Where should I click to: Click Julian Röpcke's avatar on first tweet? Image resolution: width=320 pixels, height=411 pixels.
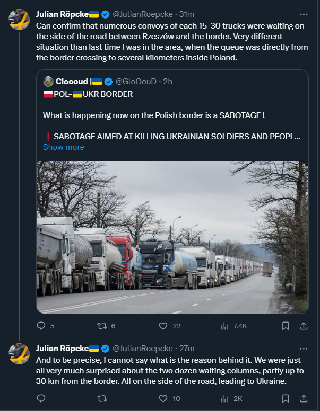coord(19,20)
